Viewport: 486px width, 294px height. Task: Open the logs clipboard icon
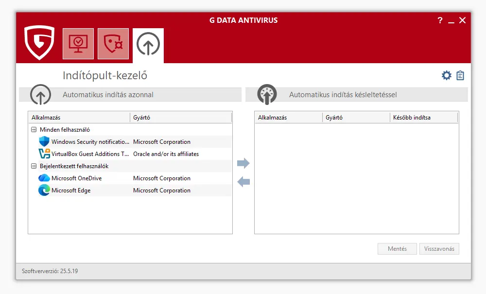[460, 75]
